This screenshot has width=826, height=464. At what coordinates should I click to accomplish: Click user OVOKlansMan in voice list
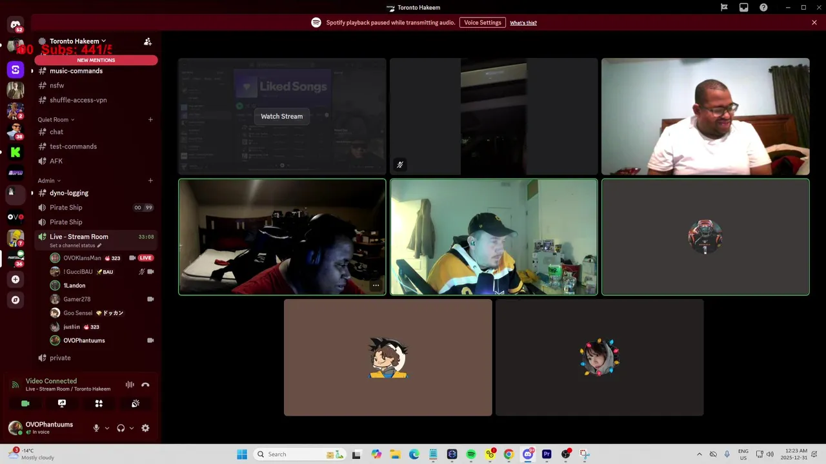click(102, 258)
